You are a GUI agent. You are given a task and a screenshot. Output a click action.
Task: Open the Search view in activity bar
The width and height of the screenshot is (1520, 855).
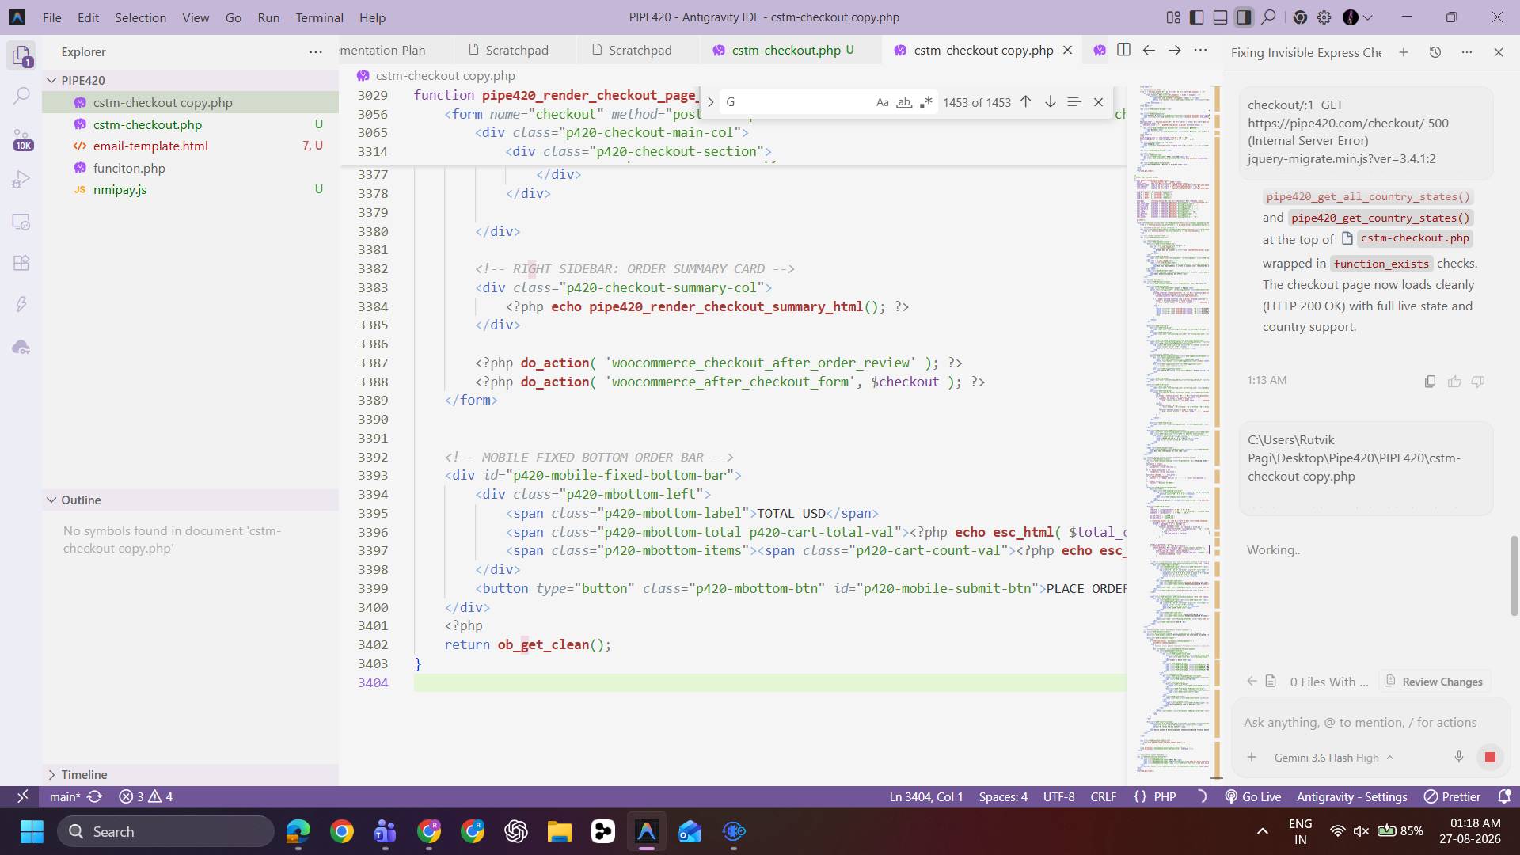pos(21,97)
